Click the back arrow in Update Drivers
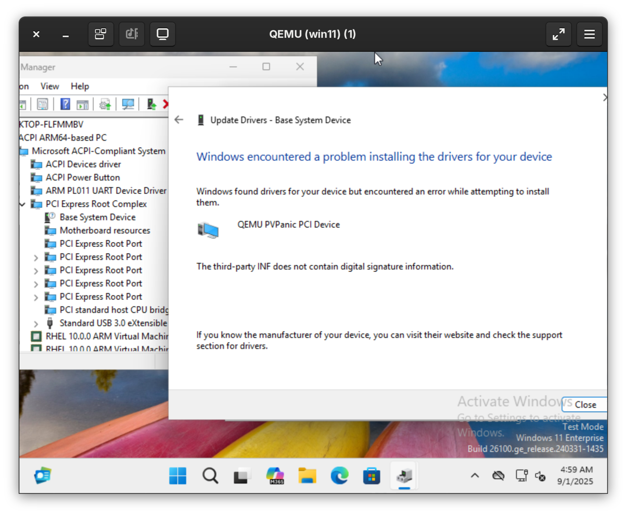The height and width of the screenshot is (514, 626). [179, 120]
